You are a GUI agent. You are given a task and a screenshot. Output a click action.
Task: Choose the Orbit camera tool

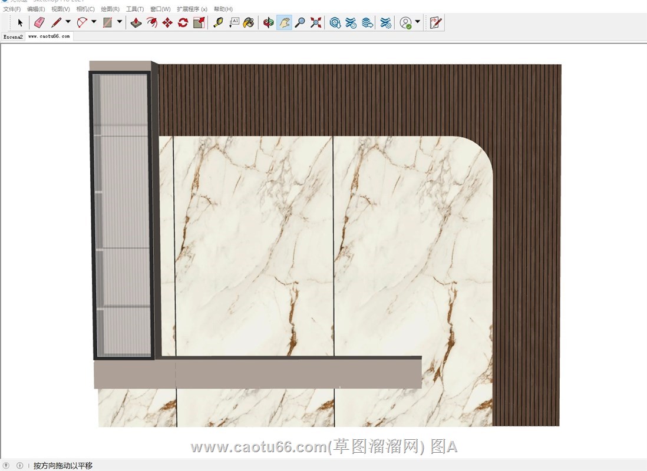(268, 23)
